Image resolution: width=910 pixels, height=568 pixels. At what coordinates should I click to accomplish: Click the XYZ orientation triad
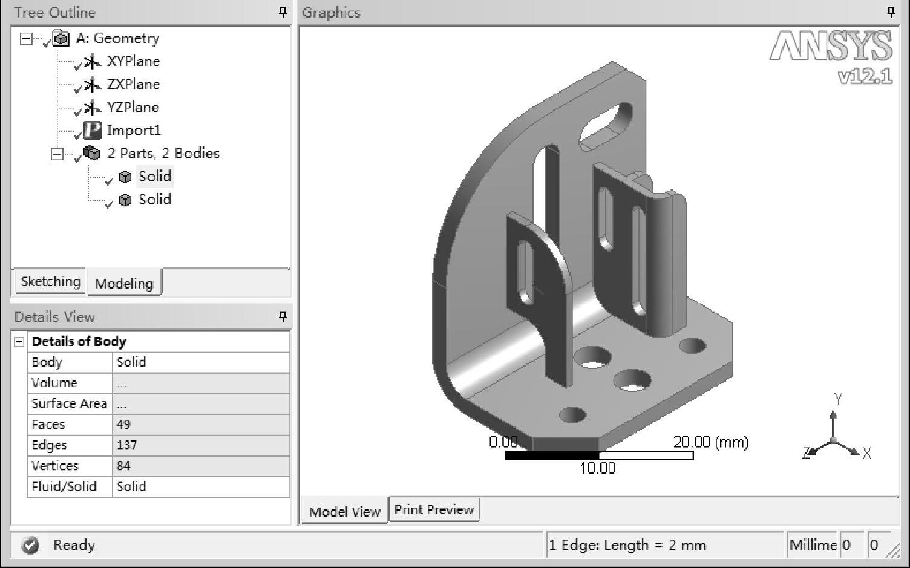coord(836,428)
